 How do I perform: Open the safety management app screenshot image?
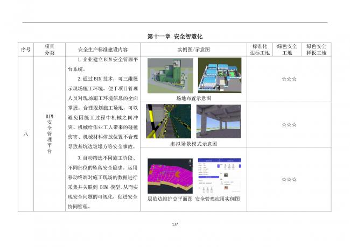click(219, 176)
